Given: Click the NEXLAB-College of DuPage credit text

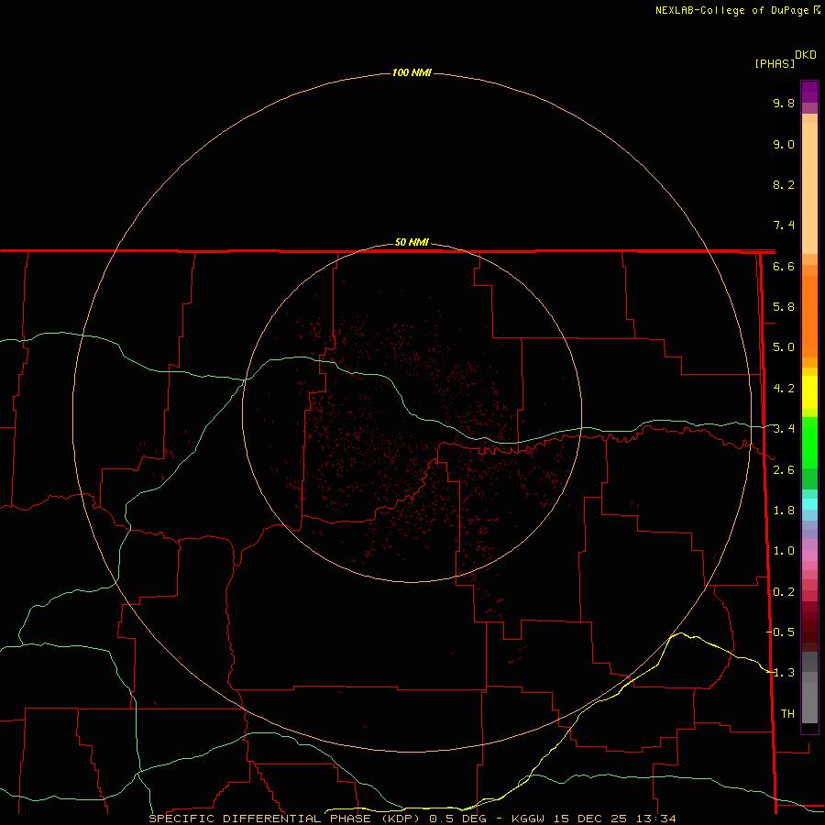Looking at the screenshot, I should click(x=731, y=10).
